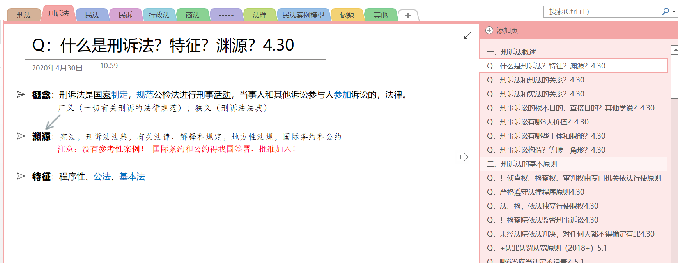Open the search scope dropdown arrow

(x=674, y=12)
